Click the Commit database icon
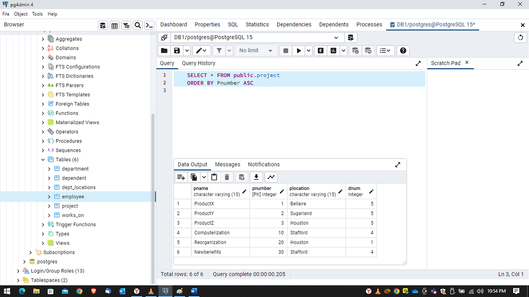Screen dimensions: 529x297 coord(355,51)
